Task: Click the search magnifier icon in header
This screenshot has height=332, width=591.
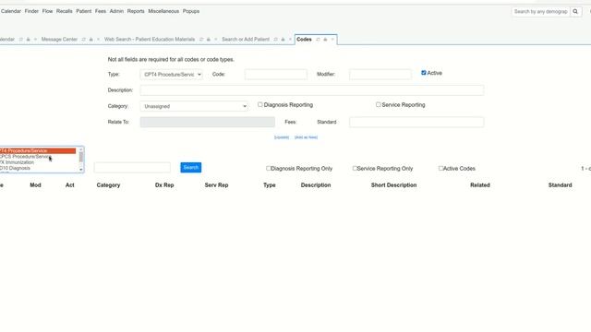Action: click(575, 12)
